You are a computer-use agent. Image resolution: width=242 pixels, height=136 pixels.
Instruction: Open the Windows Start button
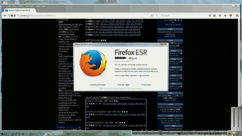pyautogui.click(x=4, y=134)
